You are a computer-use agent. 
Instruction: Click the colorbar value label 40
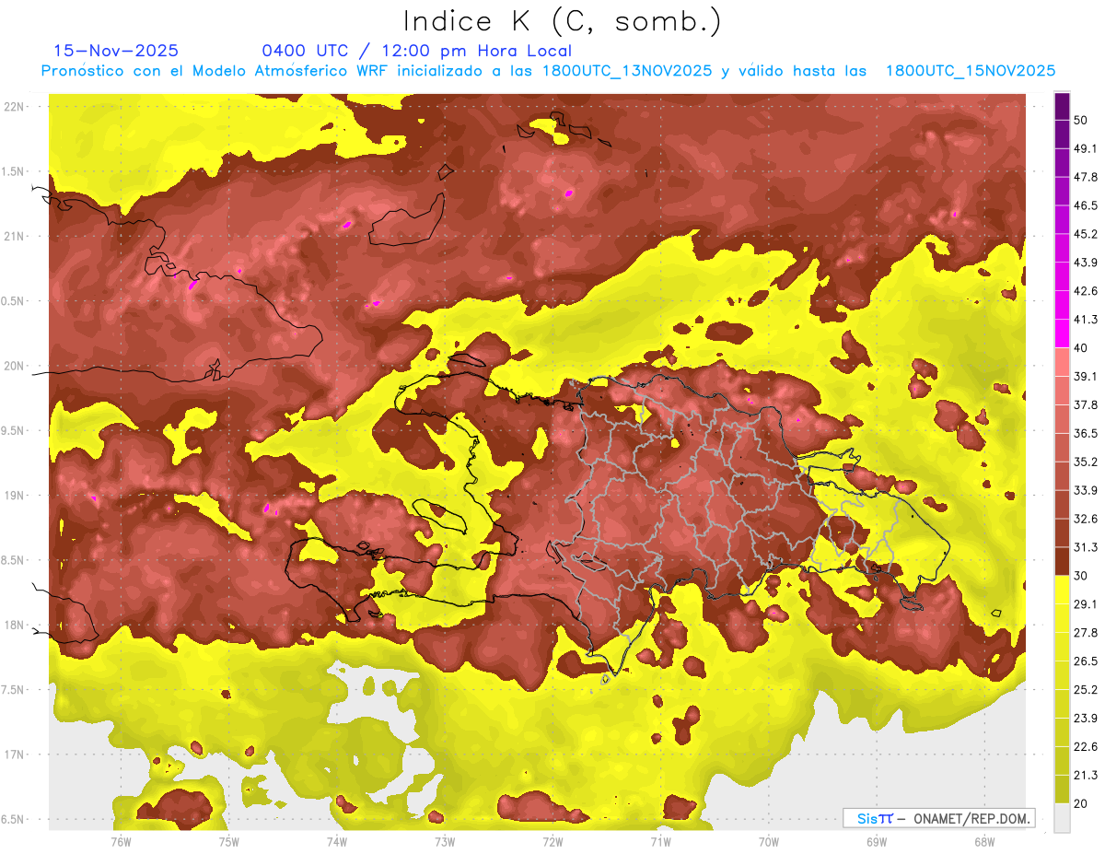[1080, 347]
